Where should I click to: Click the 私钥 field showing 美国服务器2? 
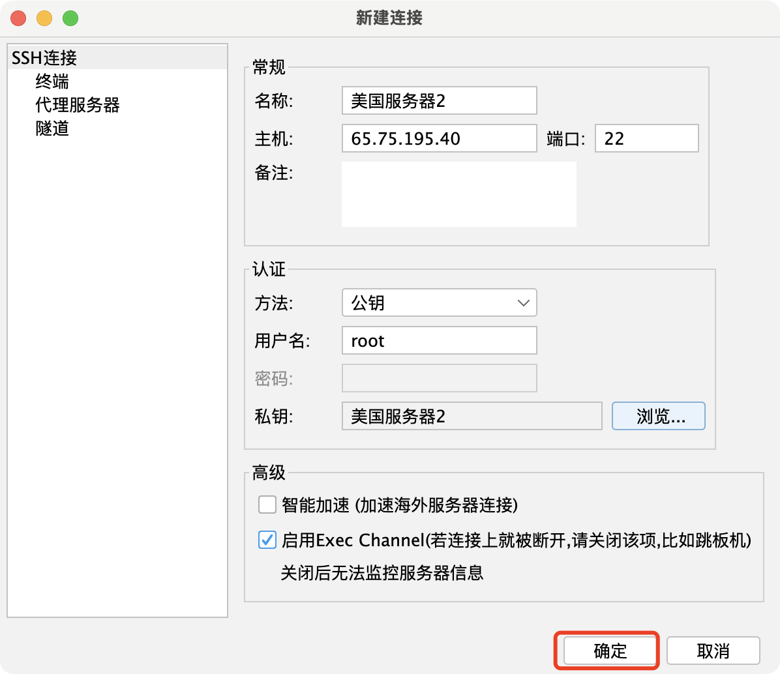472,416
